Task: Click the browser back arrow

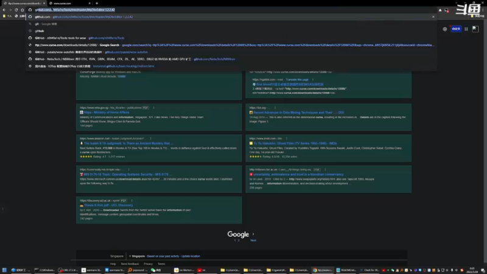Action: click(4, 10)
